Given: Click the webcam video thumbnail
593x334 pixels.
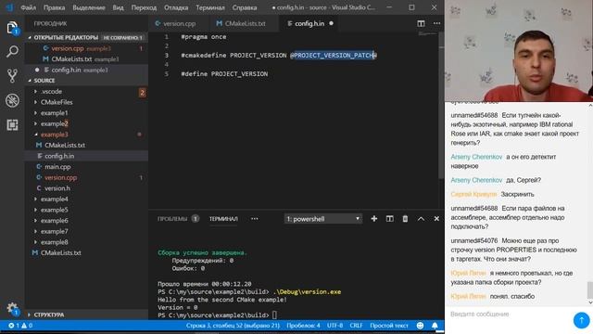Looking at the screenshot, I should point(519,50).
